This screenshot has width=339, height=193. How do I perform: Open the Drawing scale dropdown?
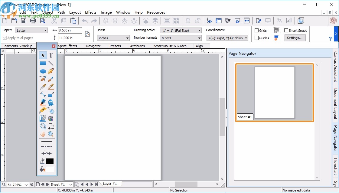(x=181, y=30)
